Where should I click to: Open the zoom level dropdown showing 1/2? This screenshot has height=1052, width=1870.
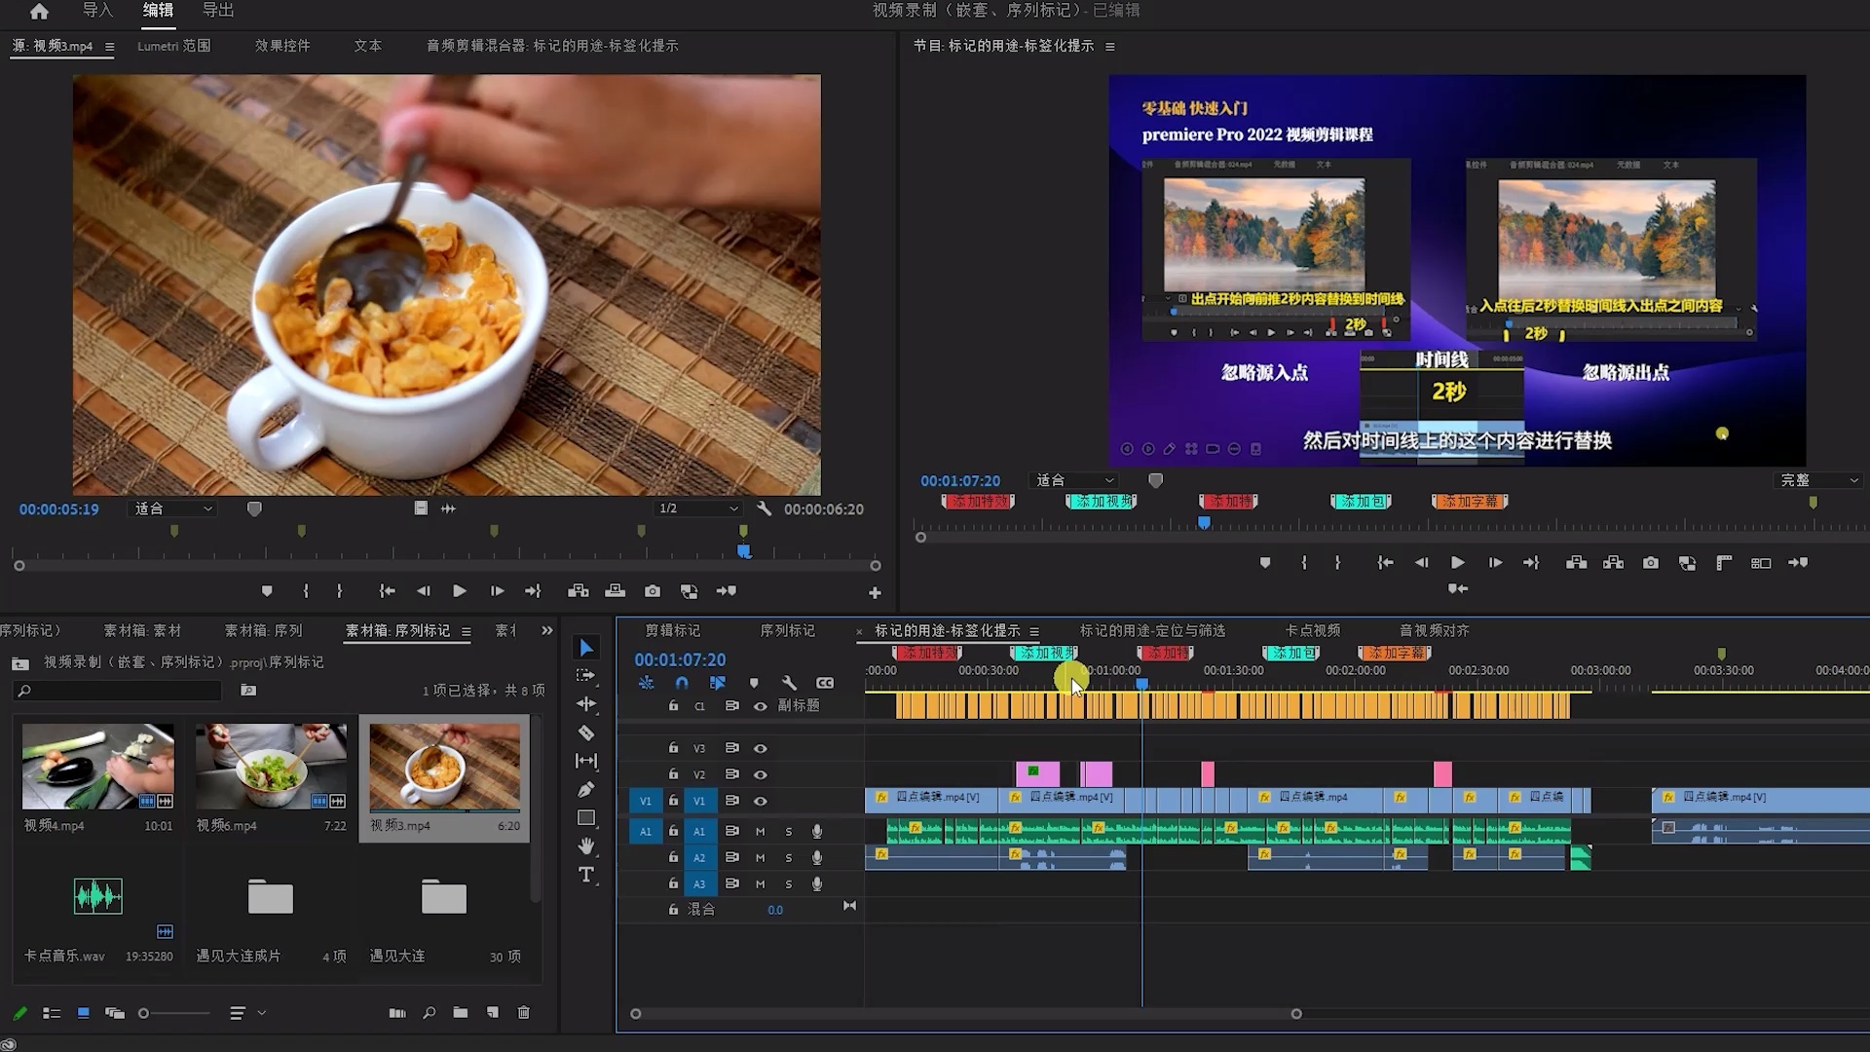pyautogui.click(x=698, y=507)
